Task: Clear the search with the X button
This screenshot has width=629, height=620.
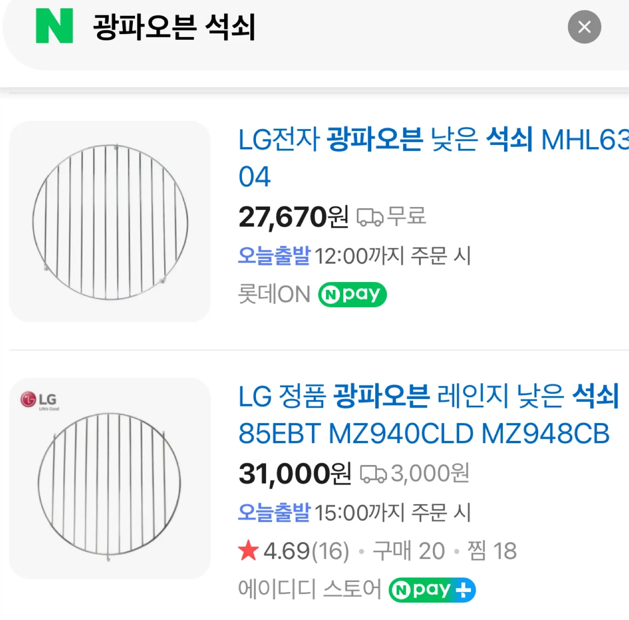Action: [584, 27]
